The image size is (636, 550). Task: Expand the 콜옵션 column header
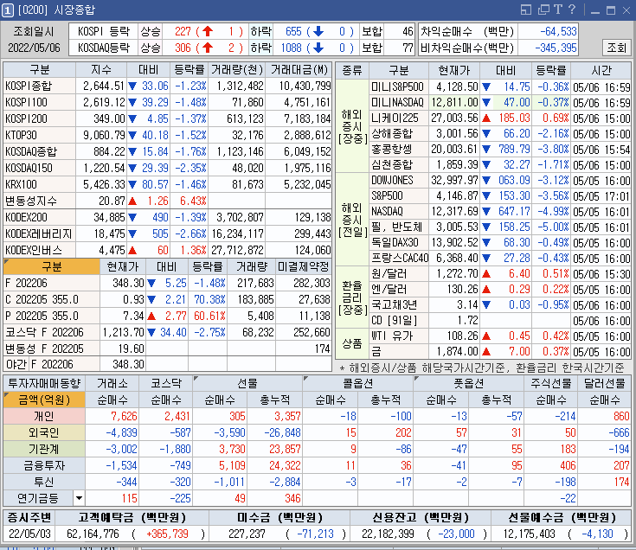pos(357,383)
